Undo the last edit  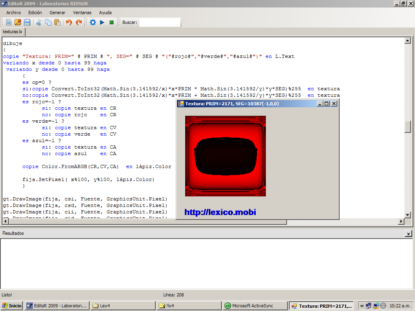[x=69, y=22]
